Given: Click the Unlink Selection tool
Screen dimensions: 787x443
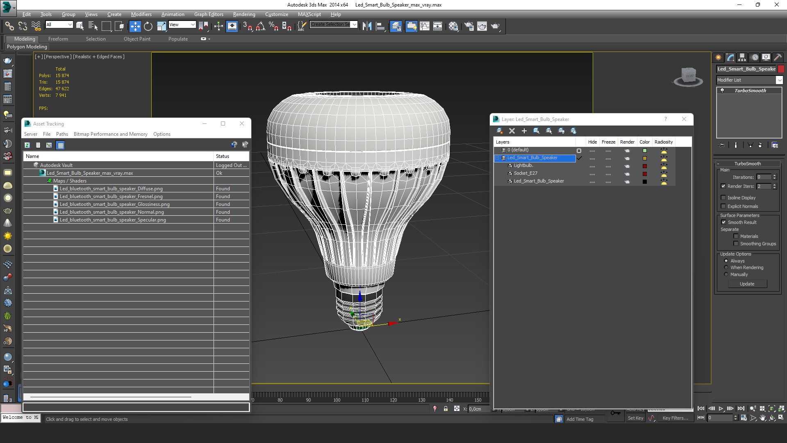Looking at the screenshot, I should click(x=23, y=26).
